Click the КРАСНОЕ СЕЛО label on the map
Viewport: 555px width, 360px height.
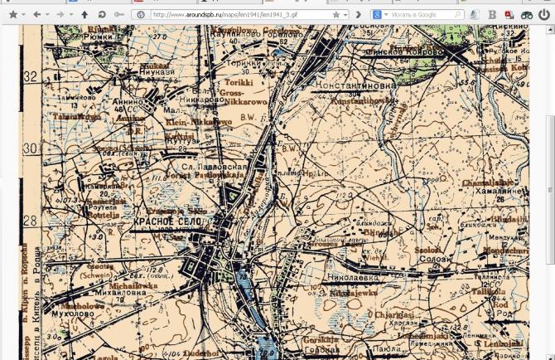(167, 221)
